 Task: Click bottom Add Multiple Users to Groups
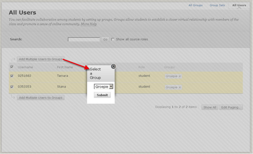click(40, 97)
